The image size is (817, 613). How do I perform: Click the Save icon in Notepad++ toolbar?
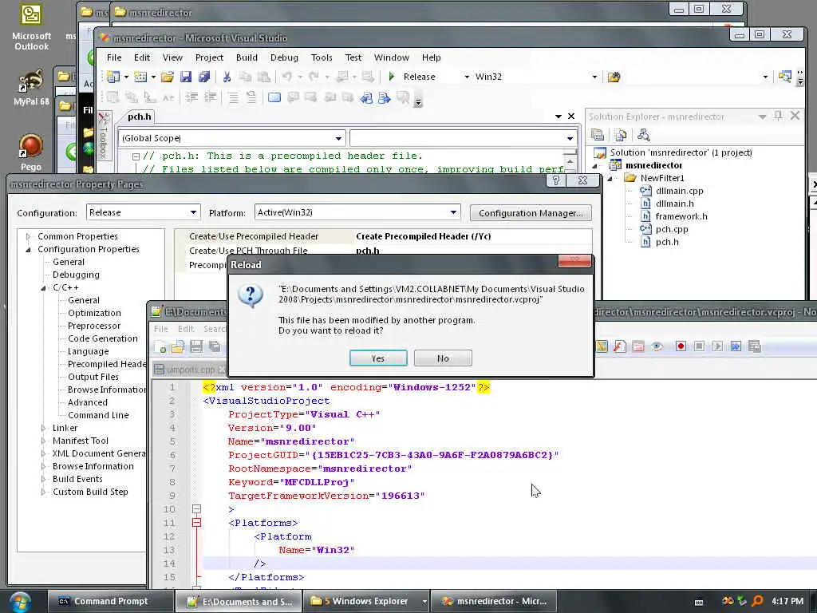pyautogui.click(x=196, y=346)
